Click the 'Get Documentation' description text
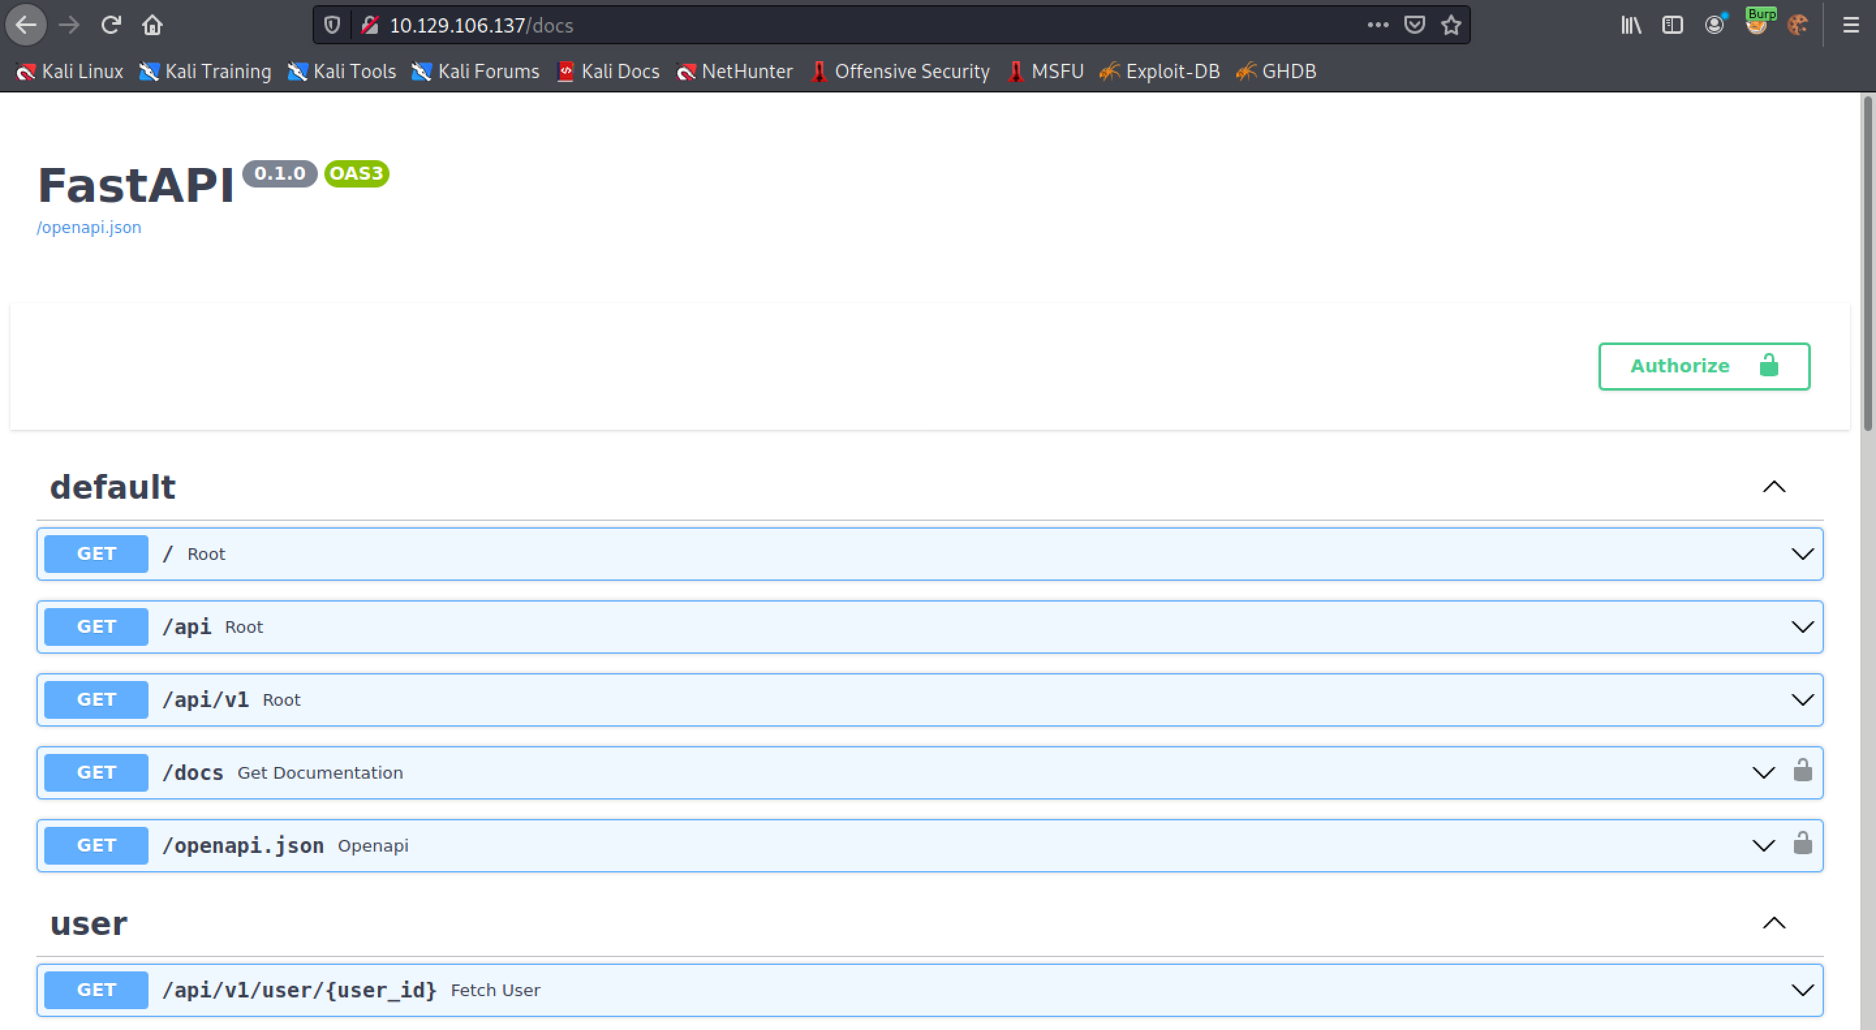Screen dimensions: 1876x1030 click(x=320, y=772)
